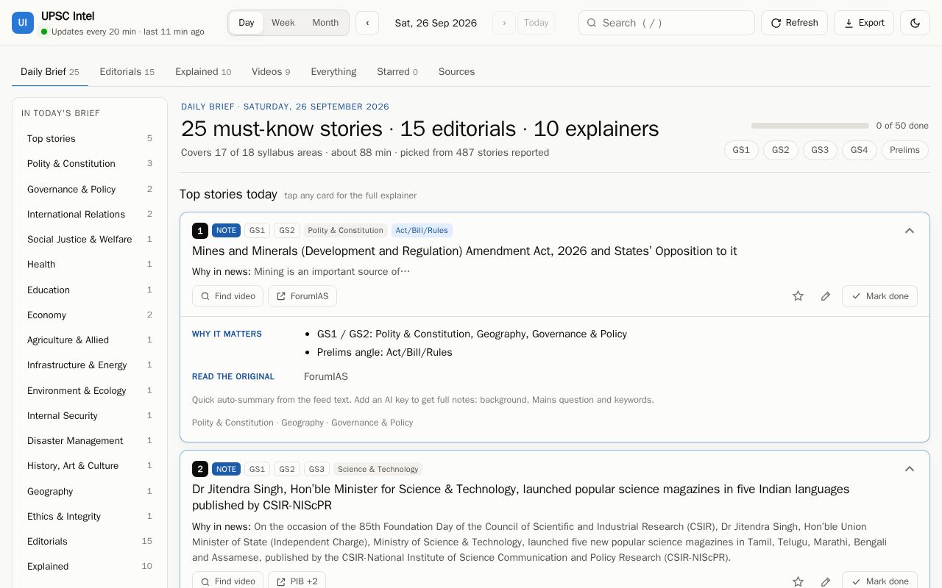942x588 pixels.
Task: Jump to Ethics & Integrity section
Action: point(90,517)
